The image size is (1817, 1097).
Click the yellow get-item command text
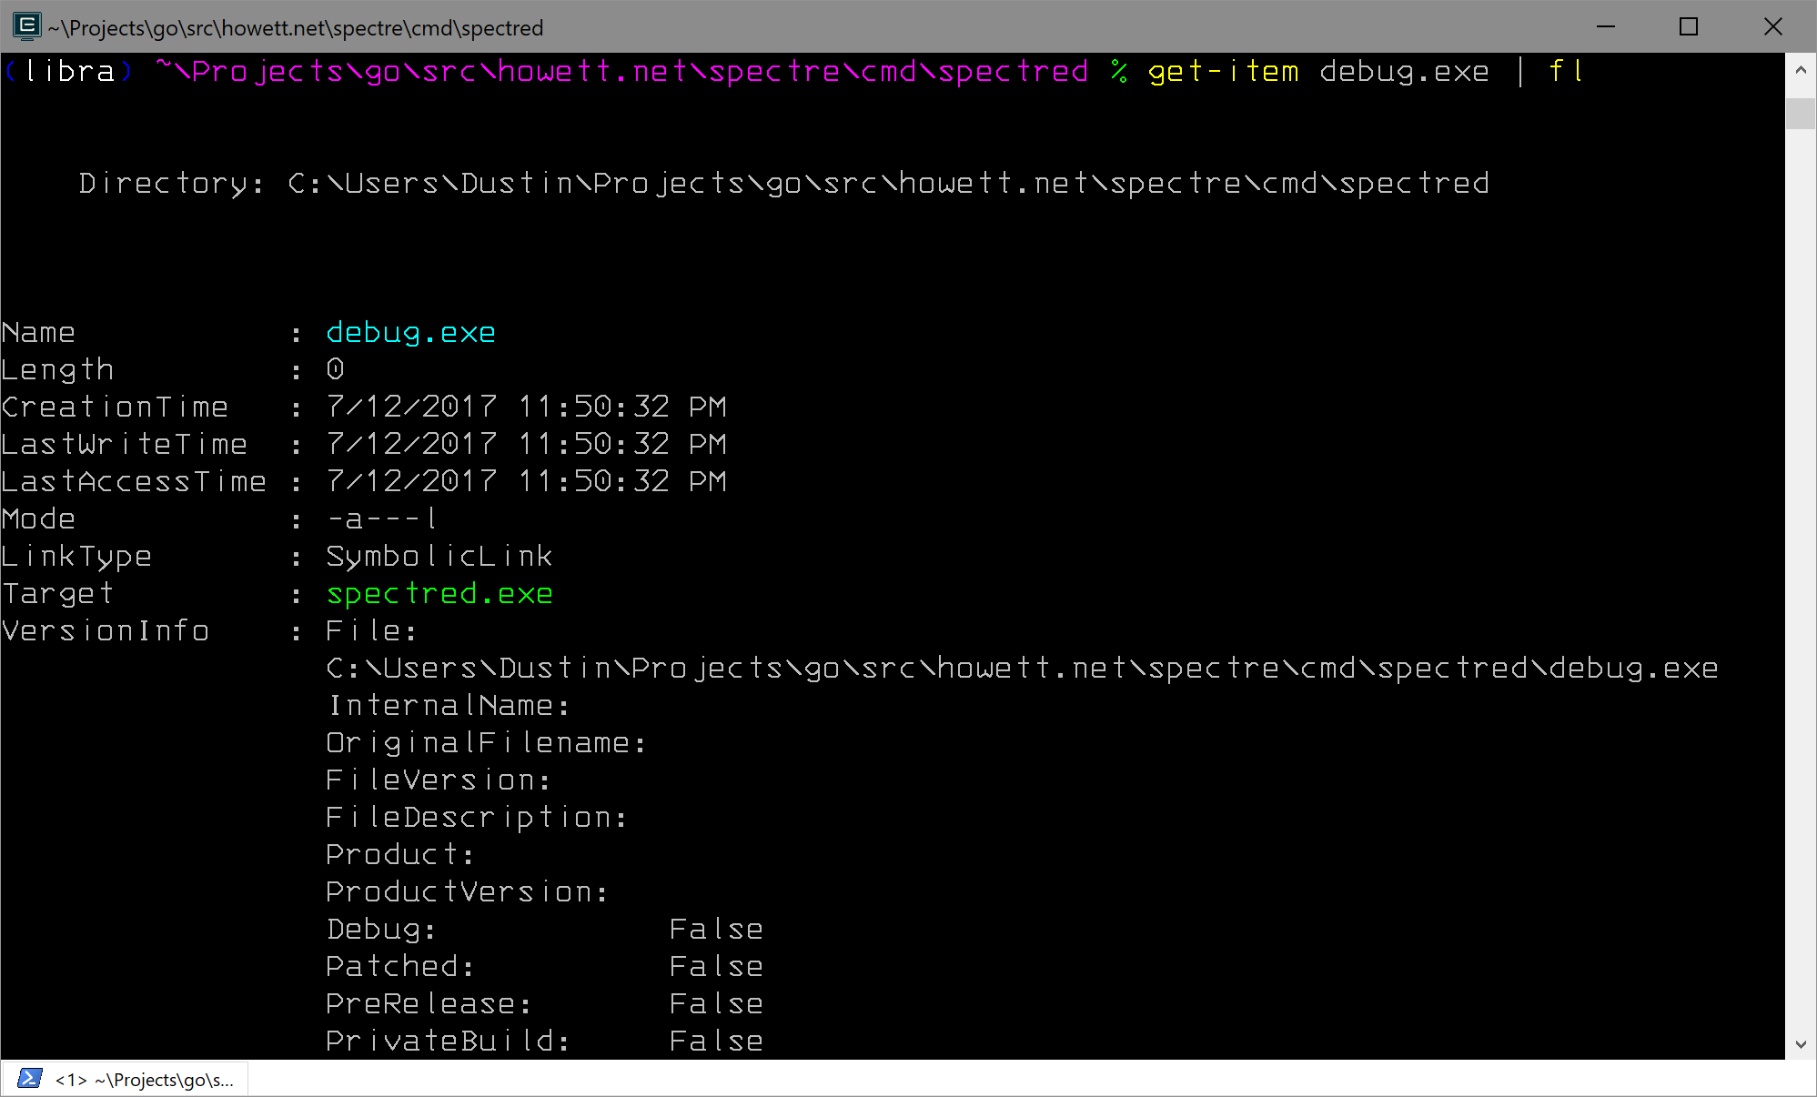(1224, 72)
